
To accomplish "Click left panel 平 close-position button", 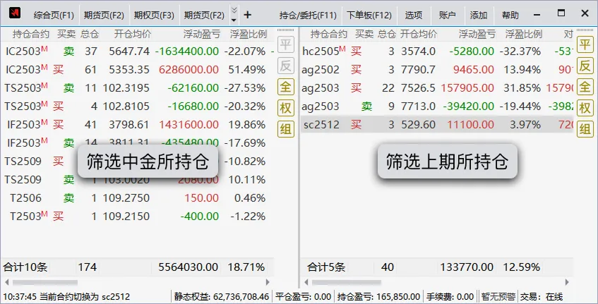I will [286, 44].
